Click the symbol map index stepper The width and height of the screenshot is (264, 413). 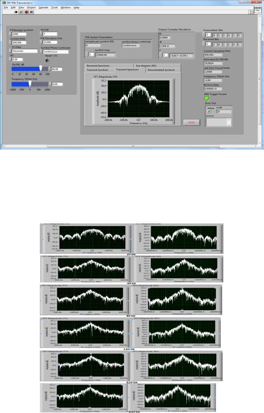click(x=87, y=54)
